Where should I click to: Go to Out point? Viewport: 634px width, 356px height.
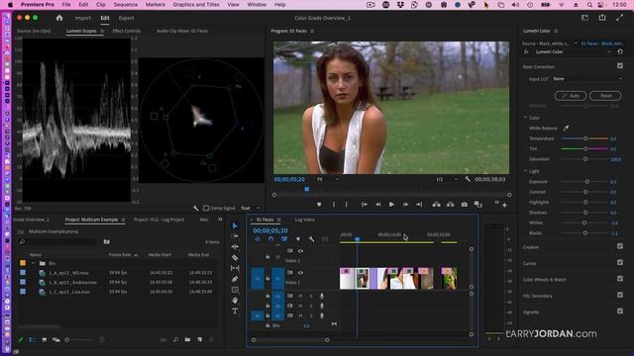[x=419, y=205]
